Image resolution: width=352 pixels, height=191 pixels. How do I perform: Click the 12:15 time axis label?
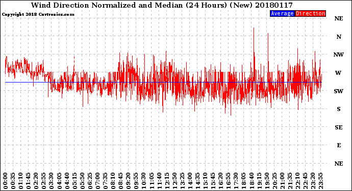167,181
